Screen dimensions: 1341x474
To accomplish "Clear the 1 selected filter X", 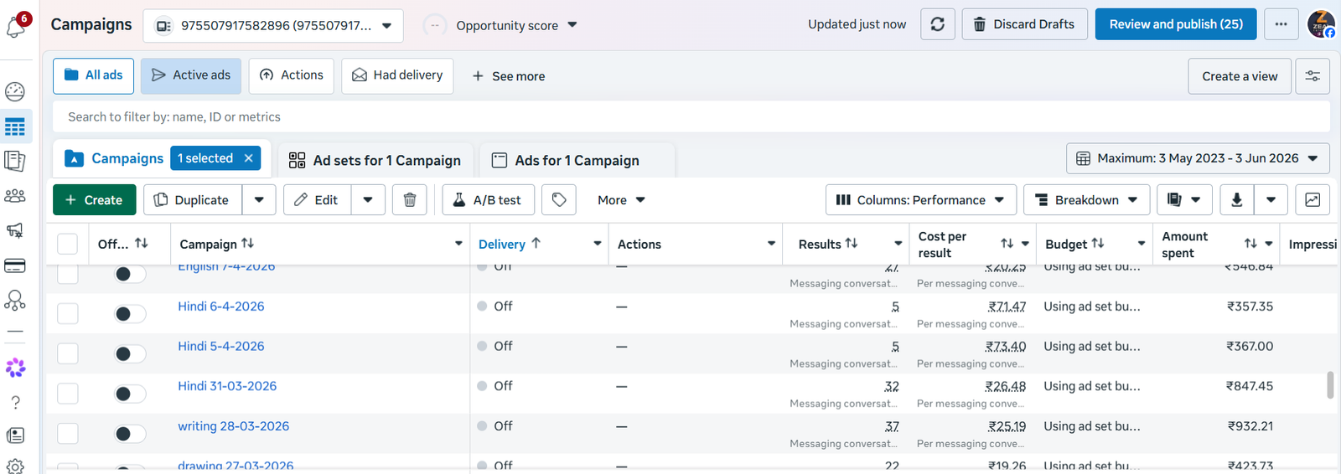I will pos(249,158).
